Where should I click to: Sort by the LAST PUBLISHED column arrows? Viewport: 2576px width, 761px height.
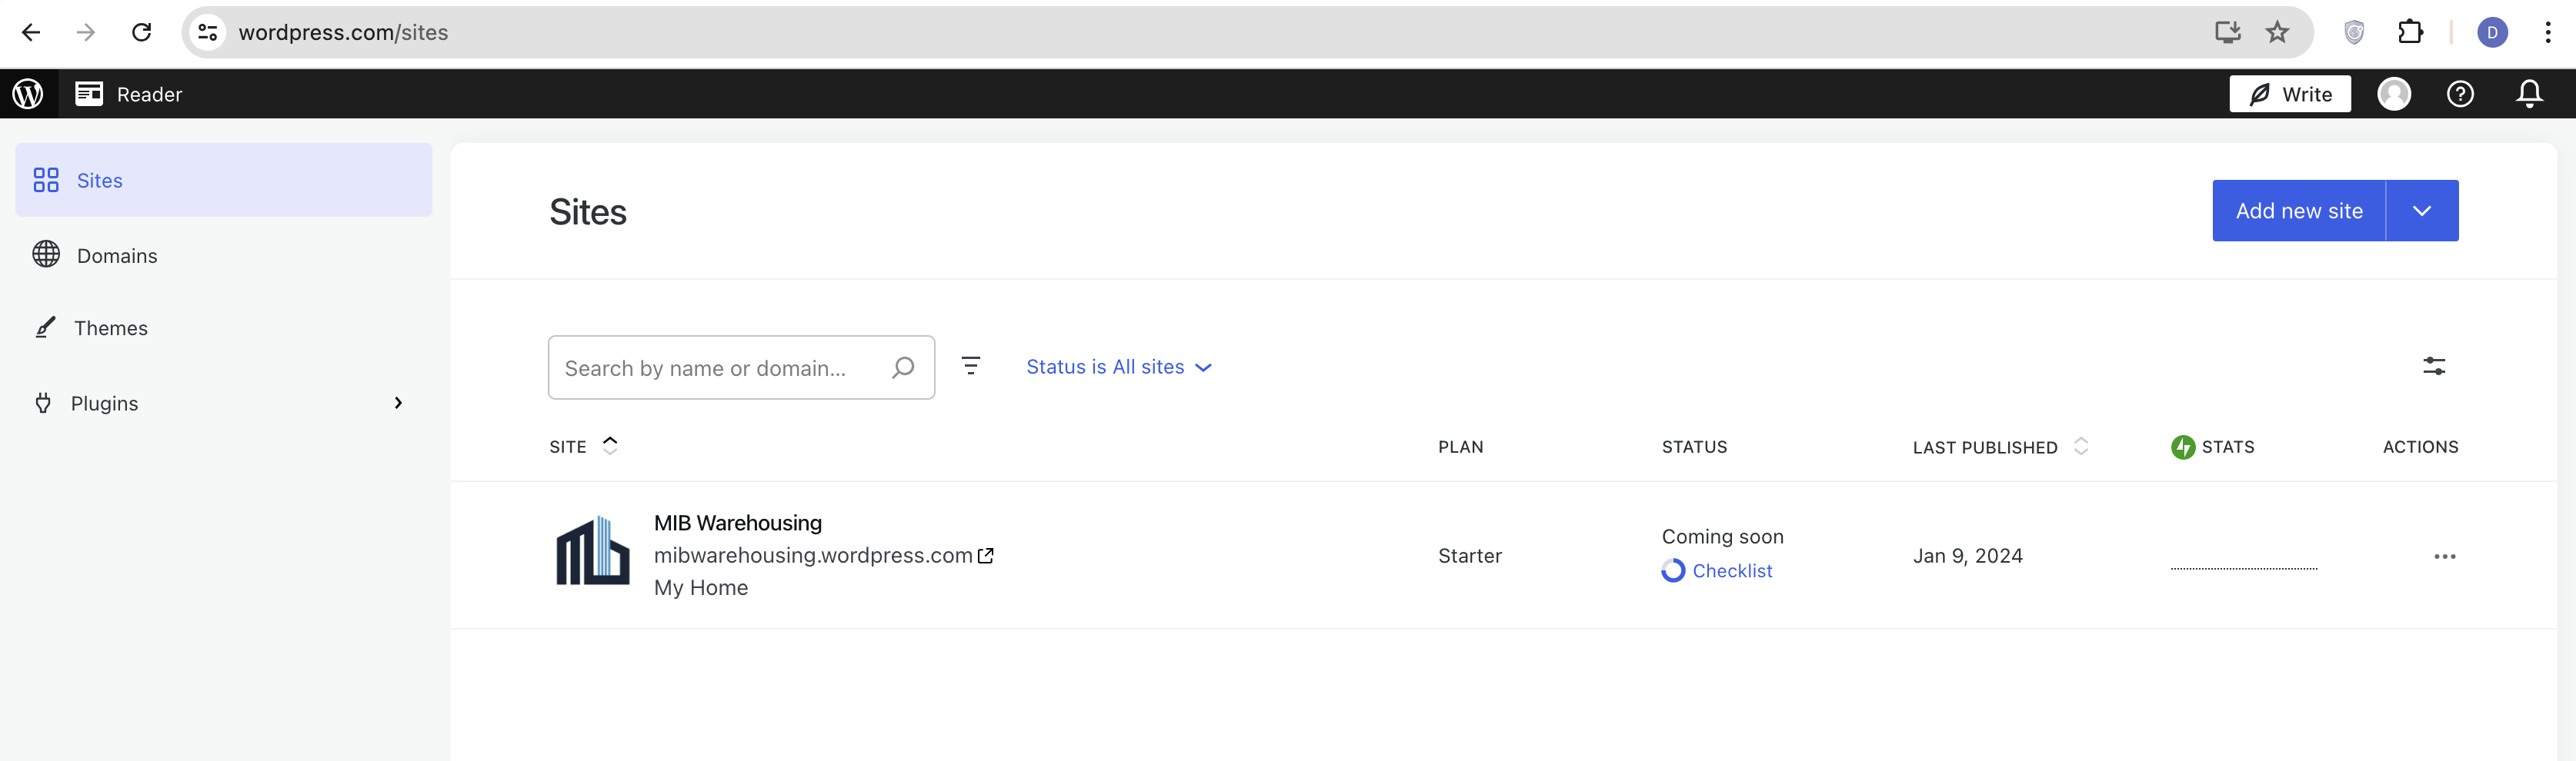(x=2081, y=445)
